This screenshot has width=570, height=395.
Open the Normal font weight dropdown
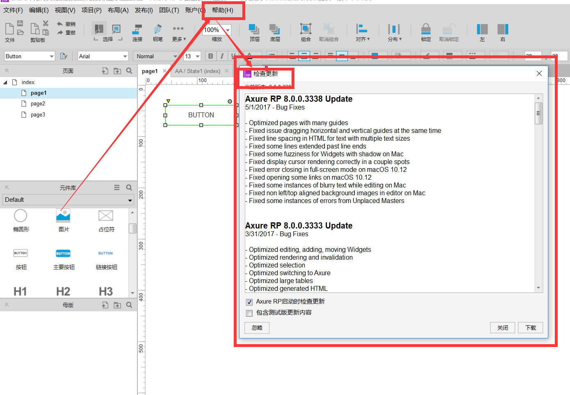(156, 56)
